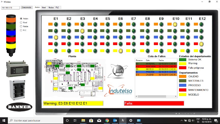
Task: Click the orange CALIDAD department swatch
Action: click(183, 76)
